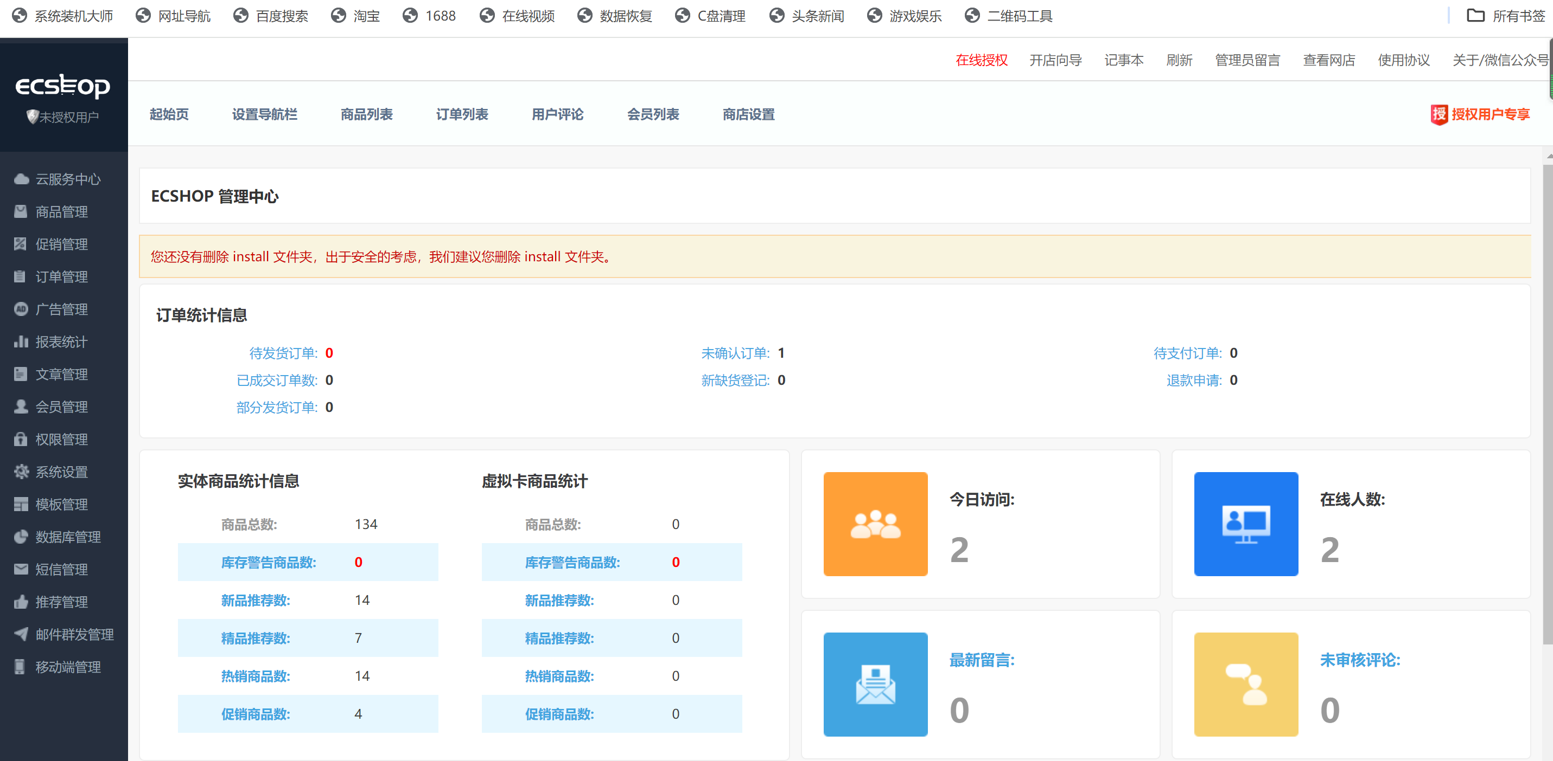Open the 设置导航栏 tab
Image resolution: width=1553 pixels, height=761 pixels.
pyautogui.click(x=265, y=114)
